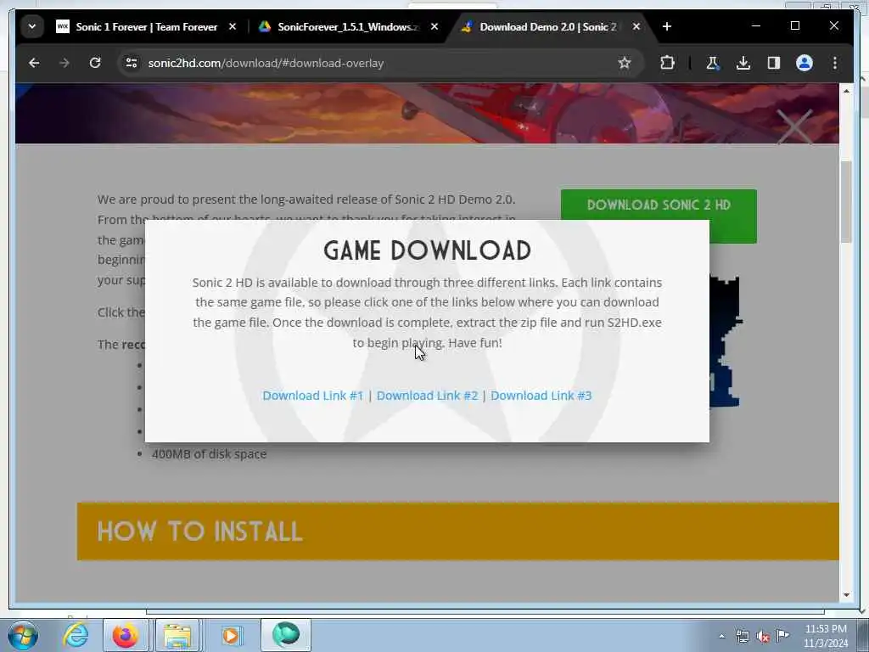Click the Download Sonic 2 HD button
869x652 pixels.
coord(659,205)
